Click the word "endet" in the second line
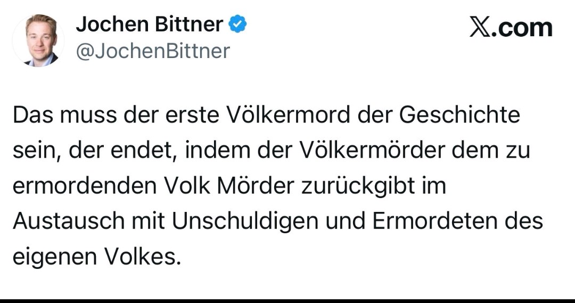 click(x=149, y=151)
